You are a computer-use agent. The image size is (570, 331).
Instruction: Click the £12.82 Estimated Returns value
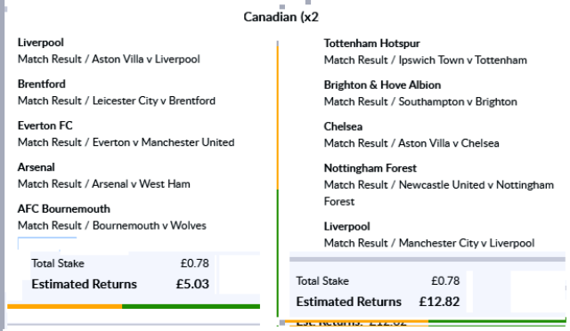(439, 302)
